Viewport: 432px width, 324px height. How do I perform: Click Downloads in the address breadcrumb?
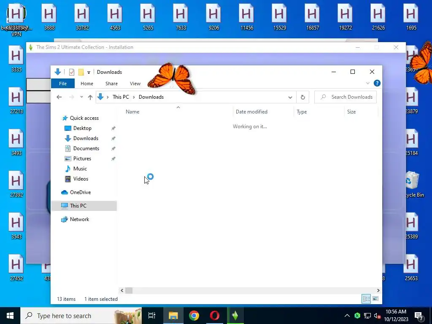[151, 97]
